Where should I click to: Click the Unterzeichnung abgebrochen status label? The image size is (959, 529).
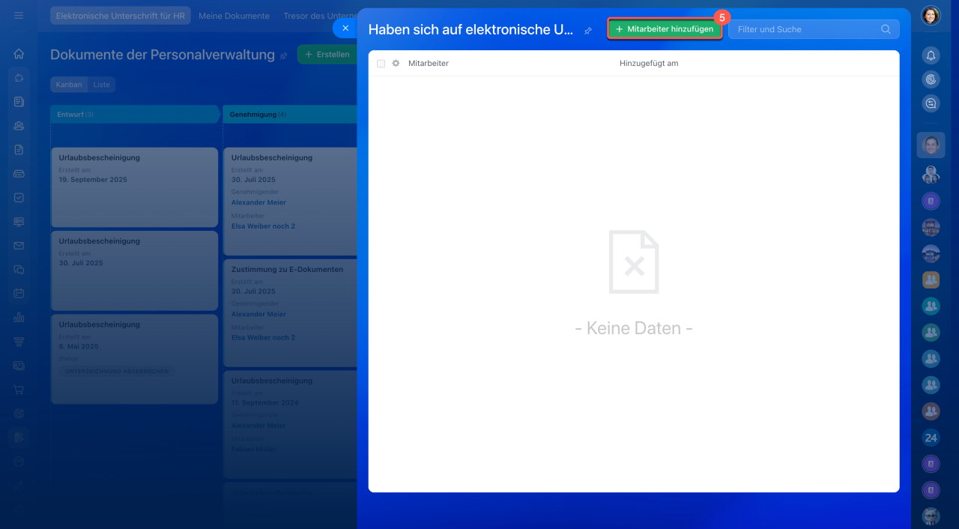tap(118, 371)
